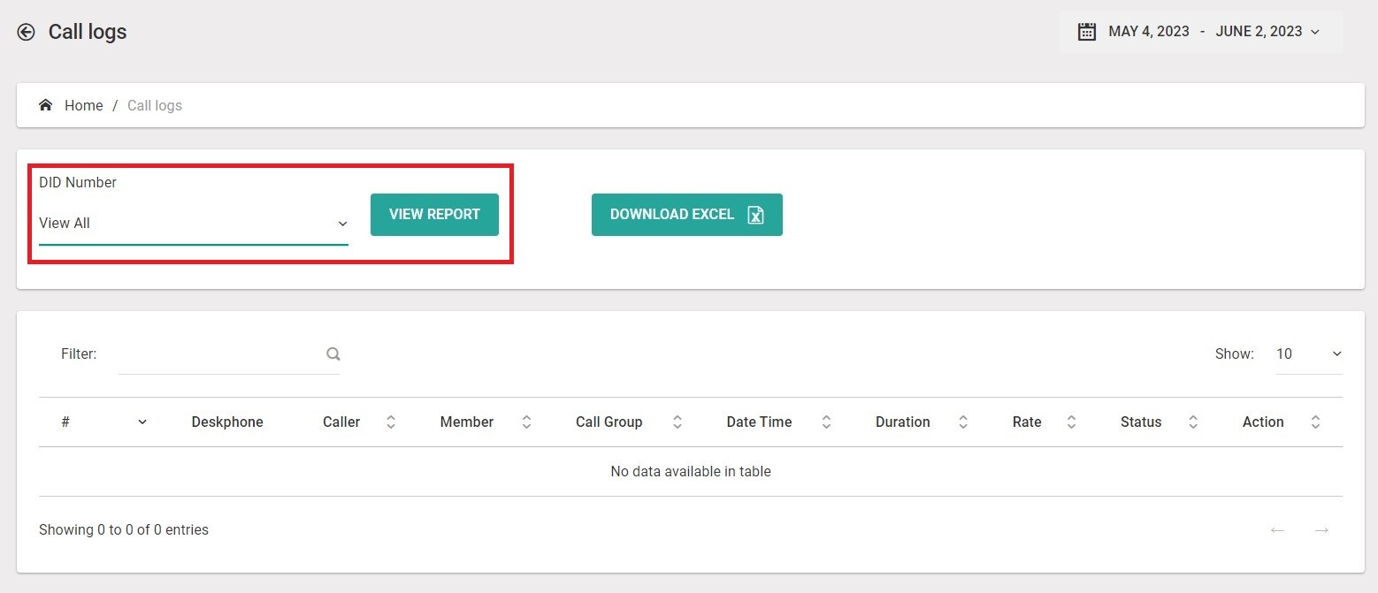Sort by Status column arrows
1378x593 pixels.
coord(1193,422)
